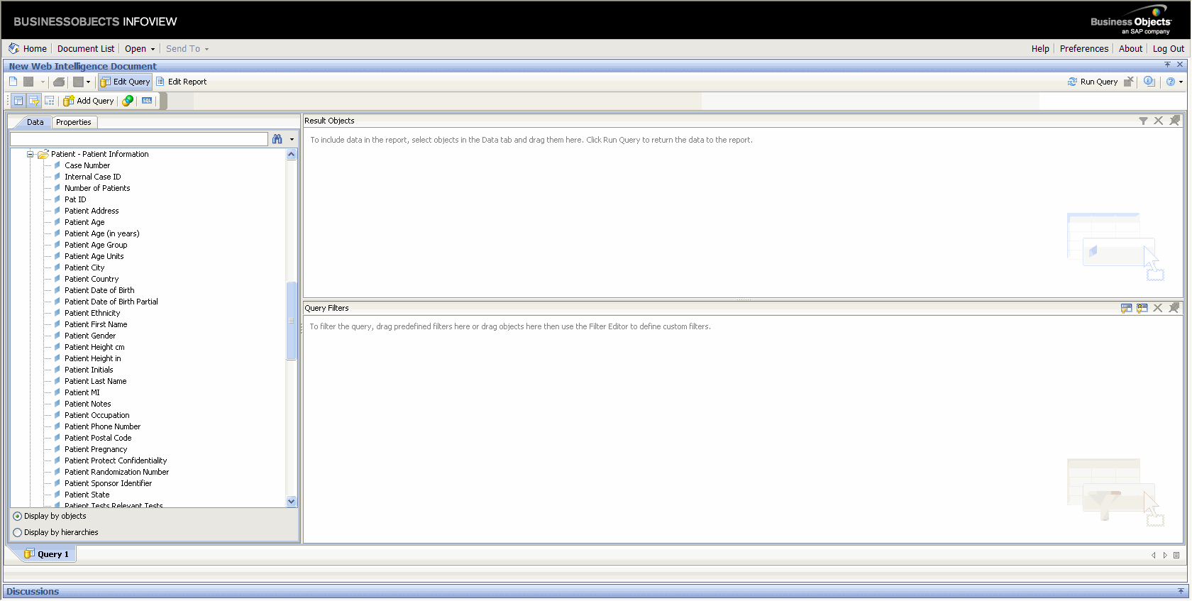Click the Home icon in navigation bar
The image size is (1192, 601).
[x=13, y=49]
